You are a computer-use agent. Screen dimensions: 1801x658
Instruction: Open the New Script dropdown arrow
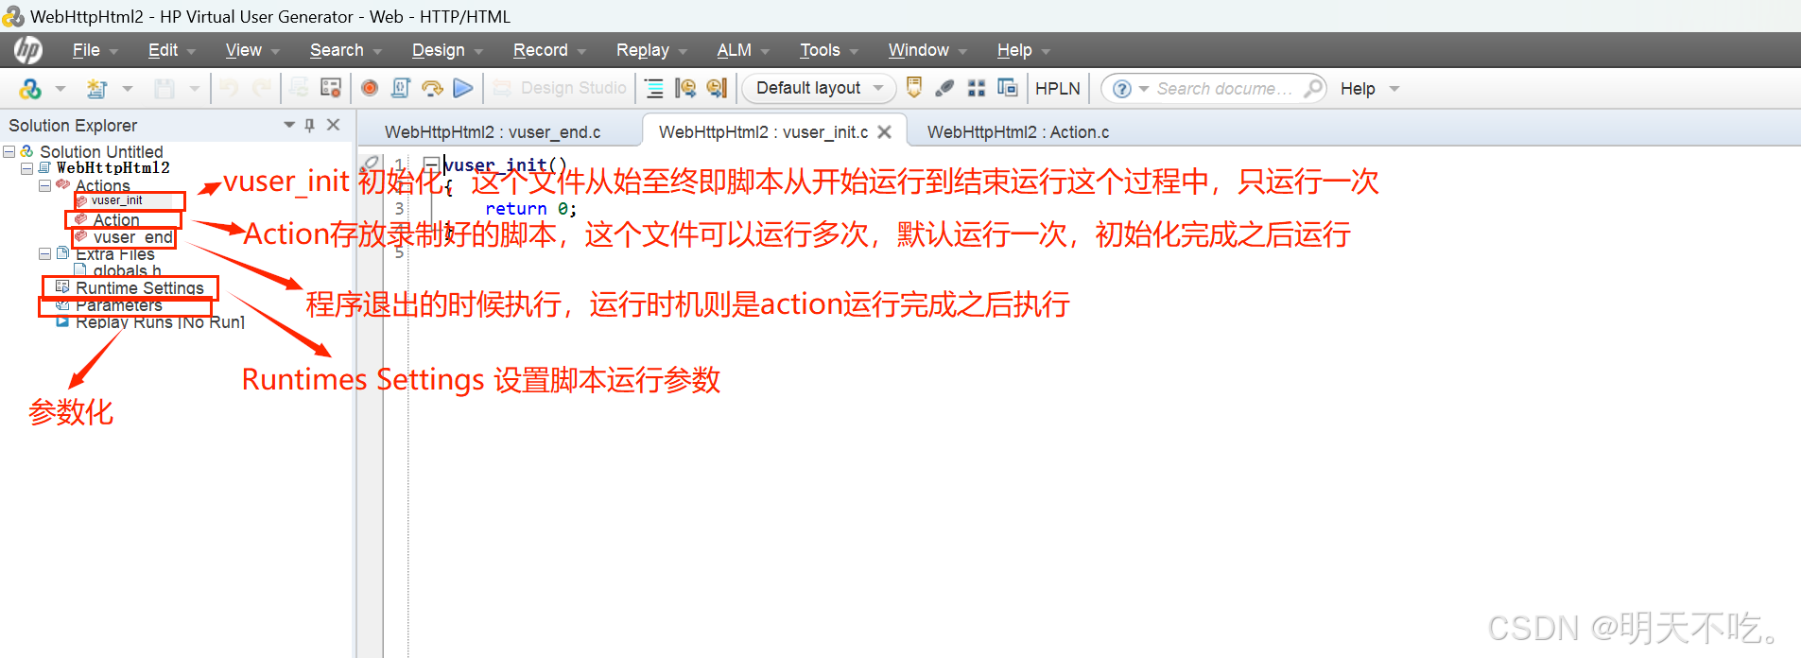(127, 89)
